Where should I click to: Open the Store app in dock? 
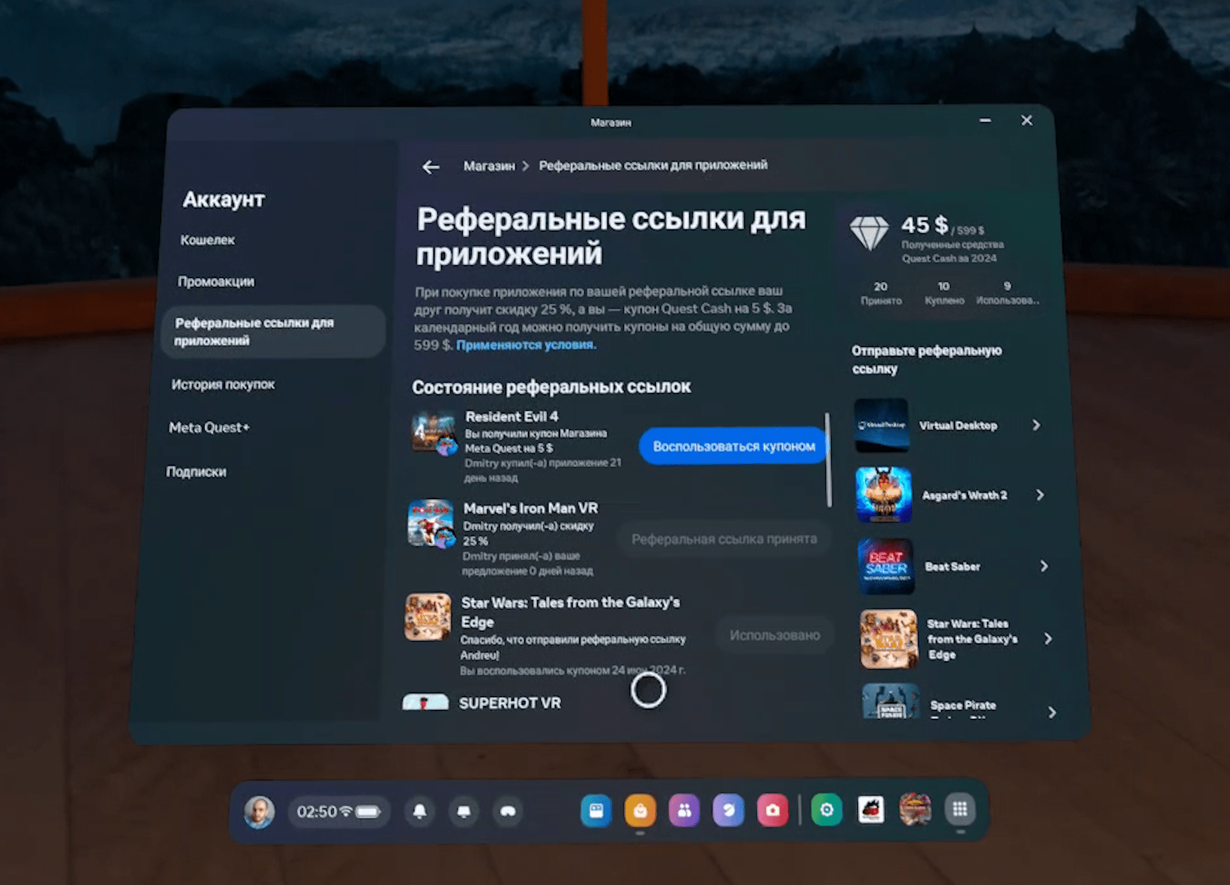click(640, 810)
